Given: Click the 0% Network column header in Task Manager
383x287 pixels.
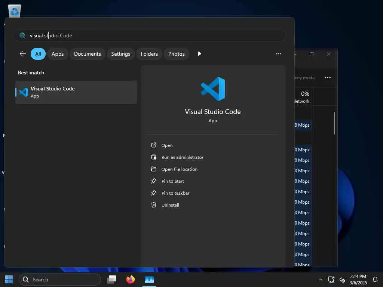Looking at the screenshot, I should [303, 97].
